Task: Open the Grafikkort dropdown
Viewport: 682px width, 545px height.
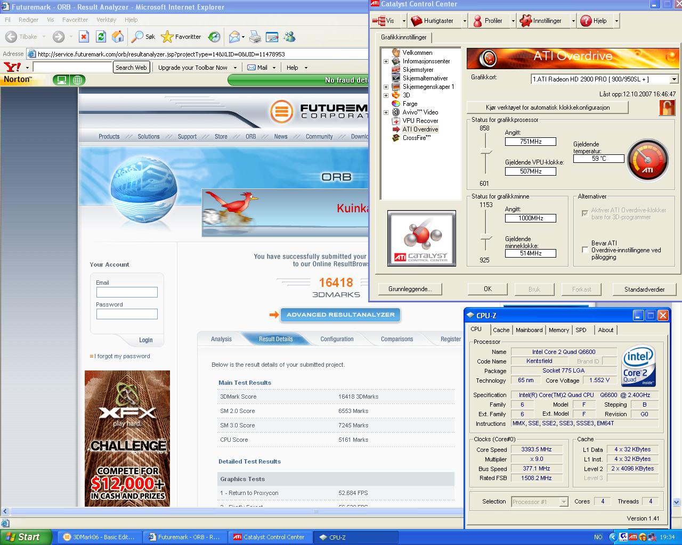Action: coord(674,79)
